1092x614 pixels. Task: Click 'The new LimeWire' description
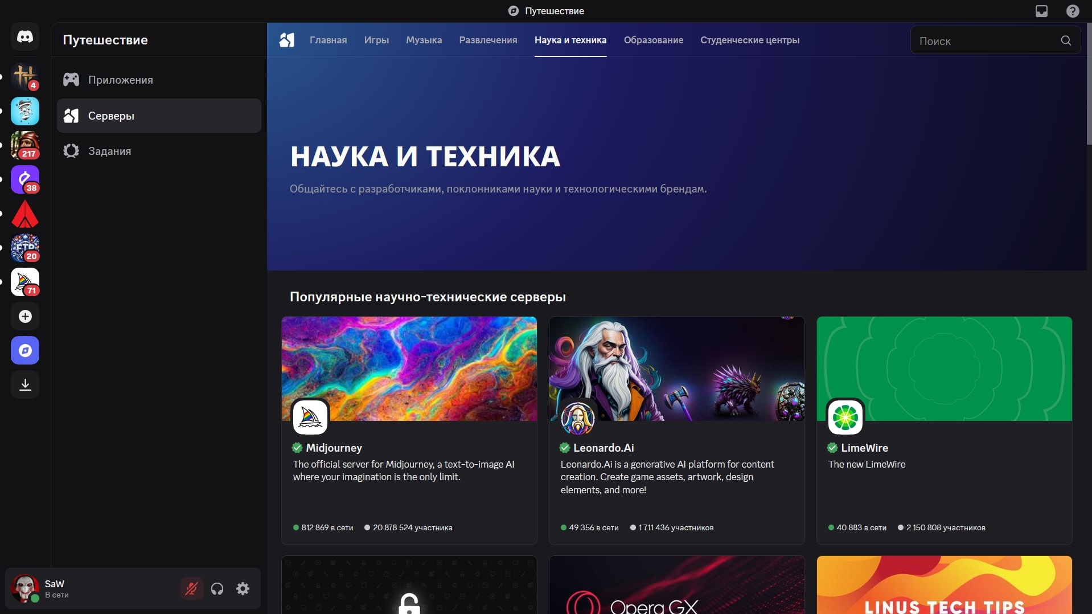point(867,464)
